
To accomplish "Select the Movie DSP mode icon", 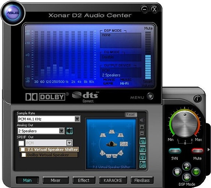I will point(177,172).
